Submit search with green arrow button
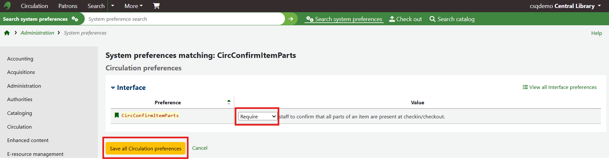This screenshot has height=159, width=609. (291, 19)
